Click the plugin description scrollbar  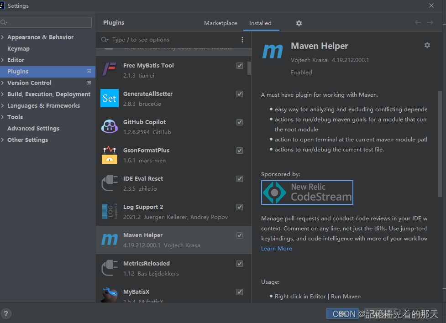click(440, 144)
